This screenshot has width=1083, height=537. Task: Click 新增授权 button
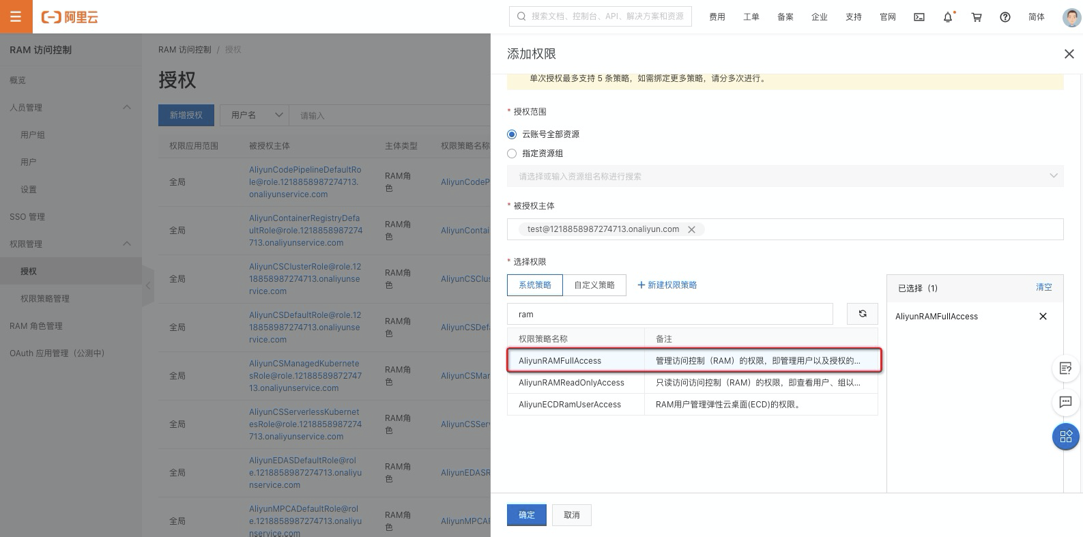[186, 115]
